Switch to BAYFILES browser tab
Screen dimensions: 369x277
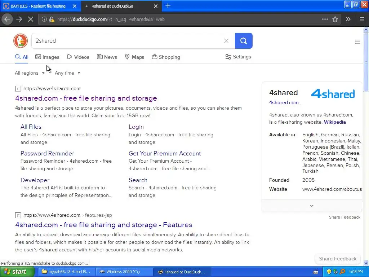pos(40,6)
